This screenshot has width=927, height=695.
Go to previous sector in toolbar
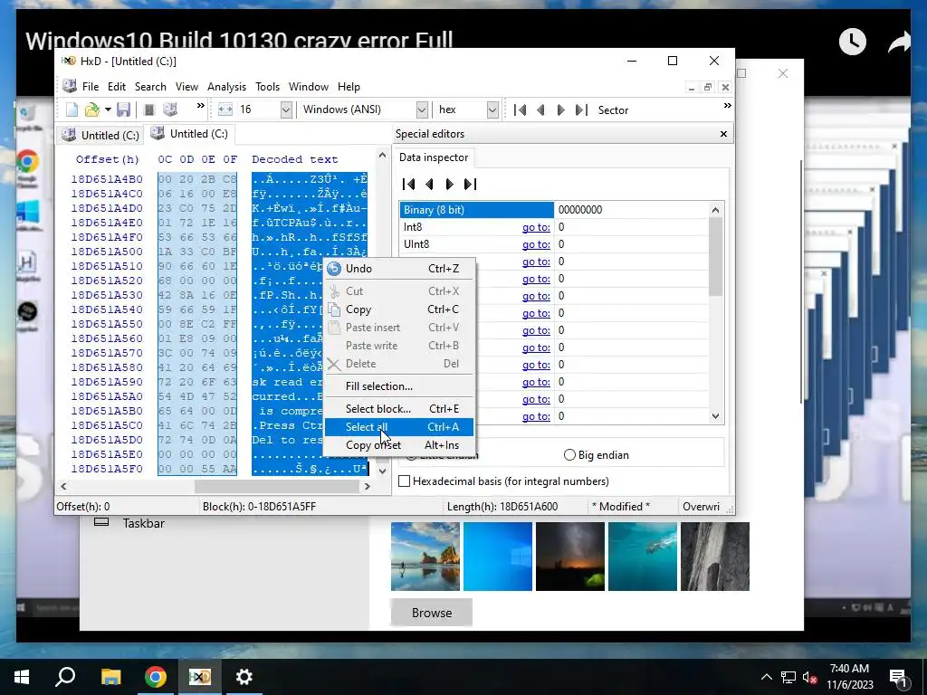(x=540, y=109)
